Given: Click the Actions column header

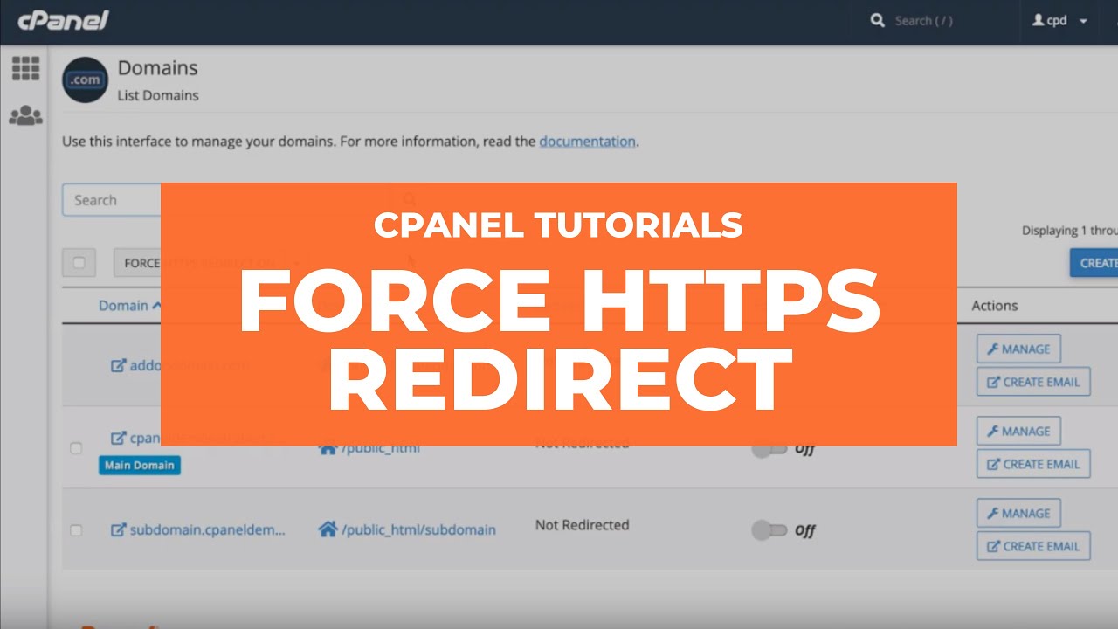Looking at the screenshot, I should click(x=995, y=306).
